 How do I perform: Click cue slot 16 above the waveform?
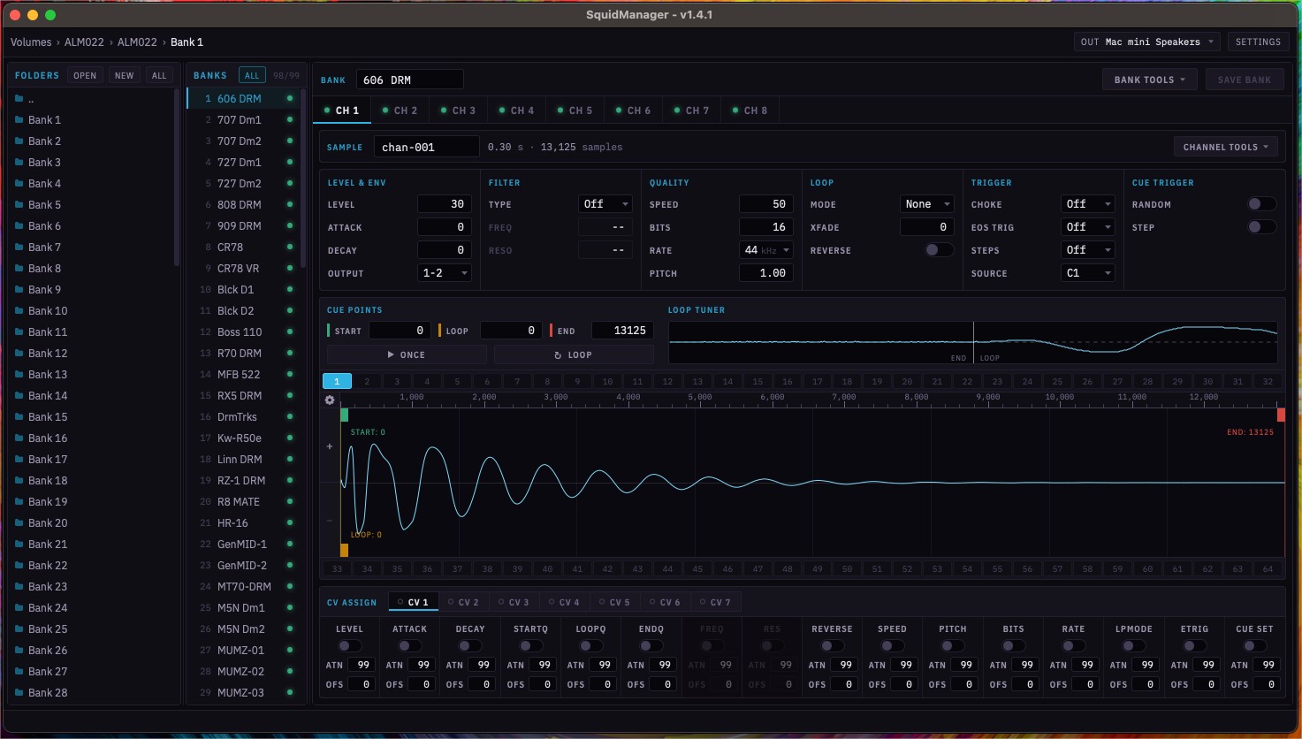coord(788,382)
